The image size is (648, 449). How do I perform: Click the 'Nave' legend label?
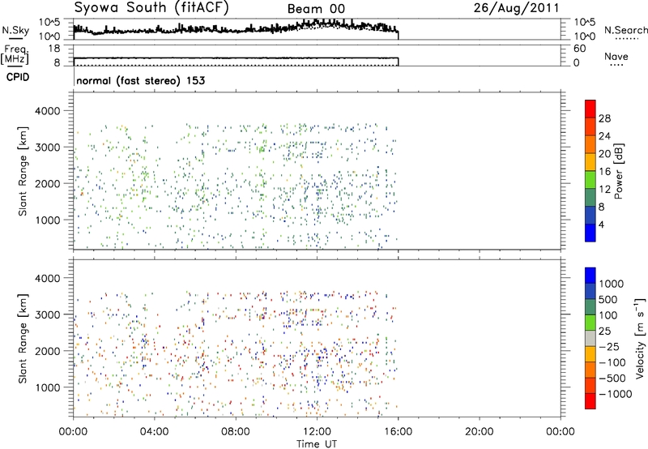click(616, 57)
